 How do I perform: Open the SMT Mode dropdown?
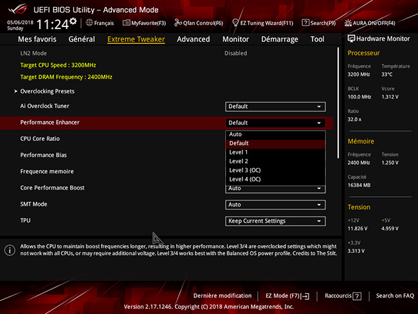[275, 205]
